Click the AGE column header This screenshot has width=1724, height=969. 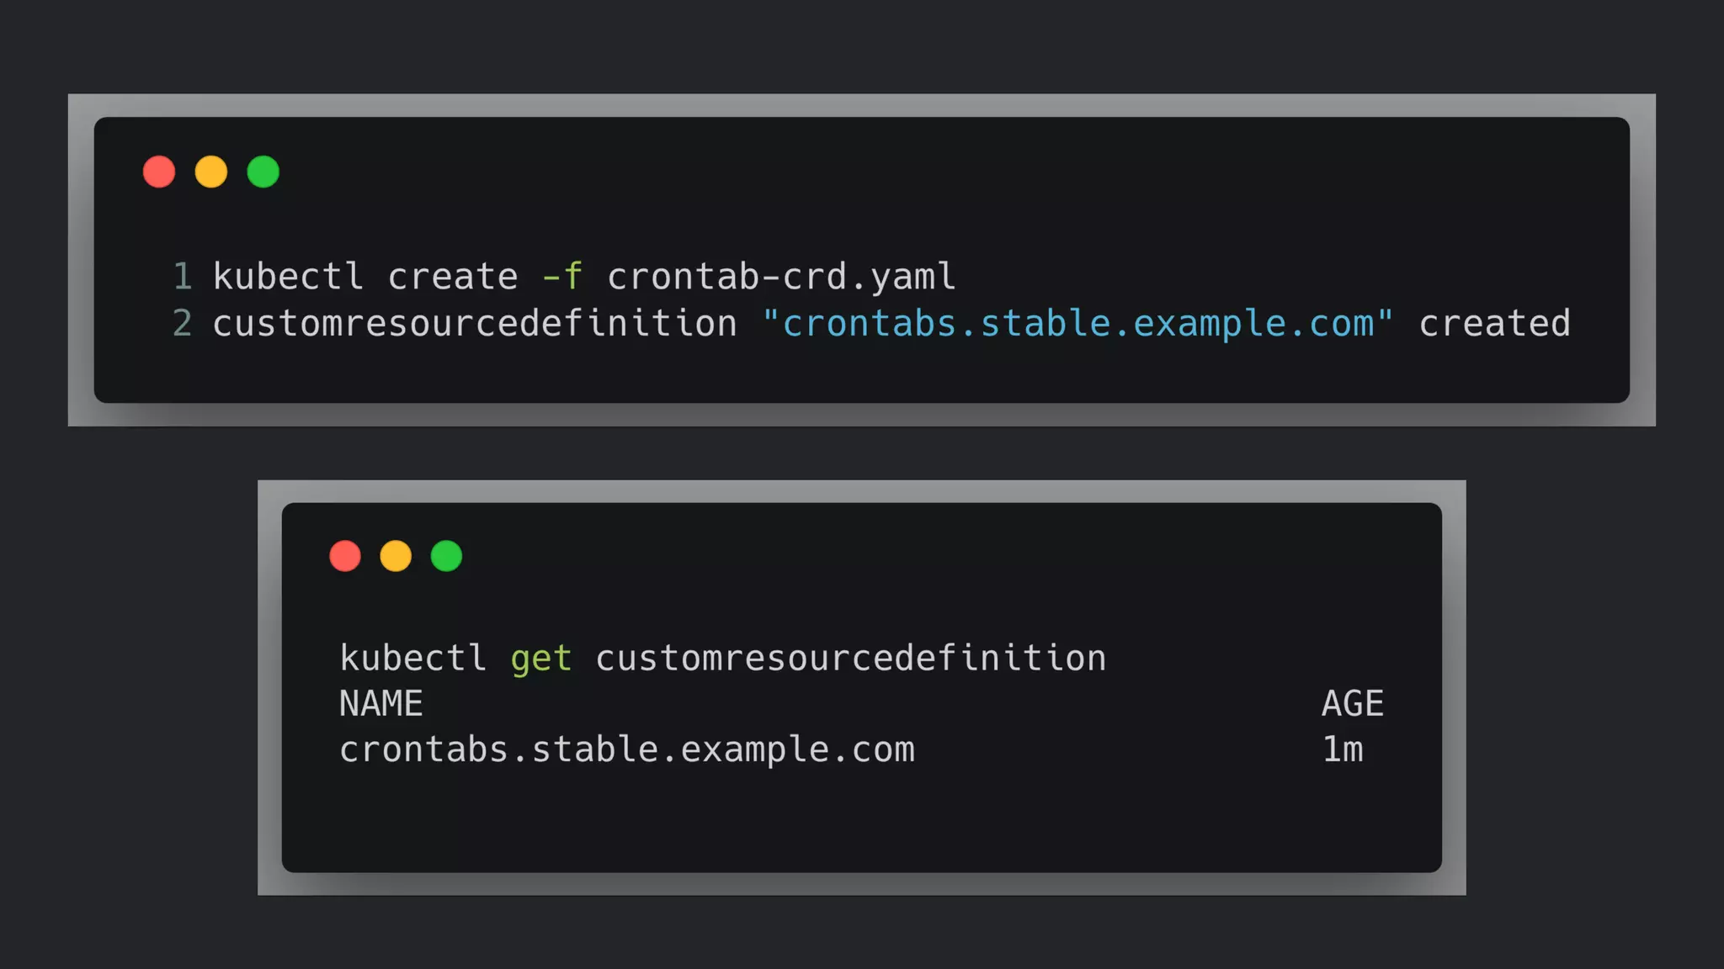[x=1352, y=704]
